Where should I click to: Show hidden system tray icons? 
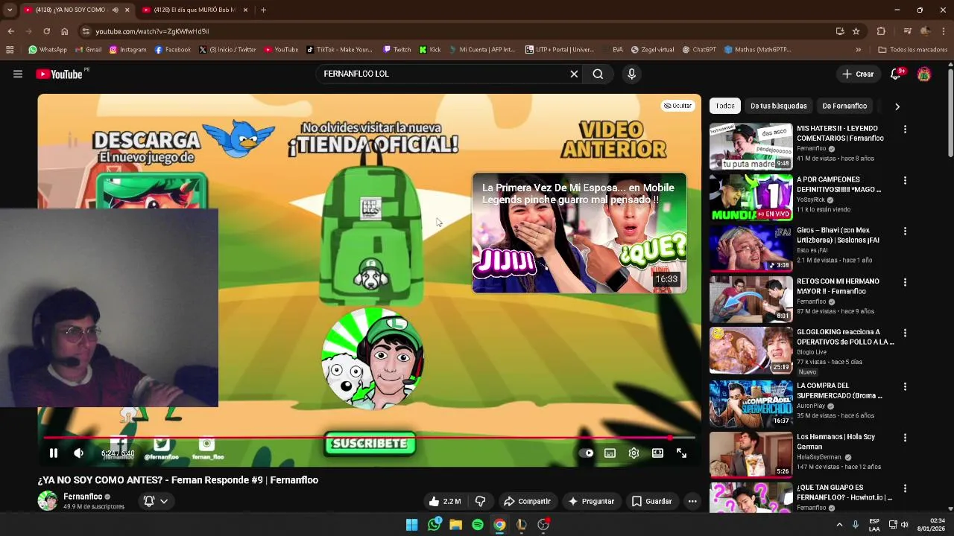[x=839, y=525]
